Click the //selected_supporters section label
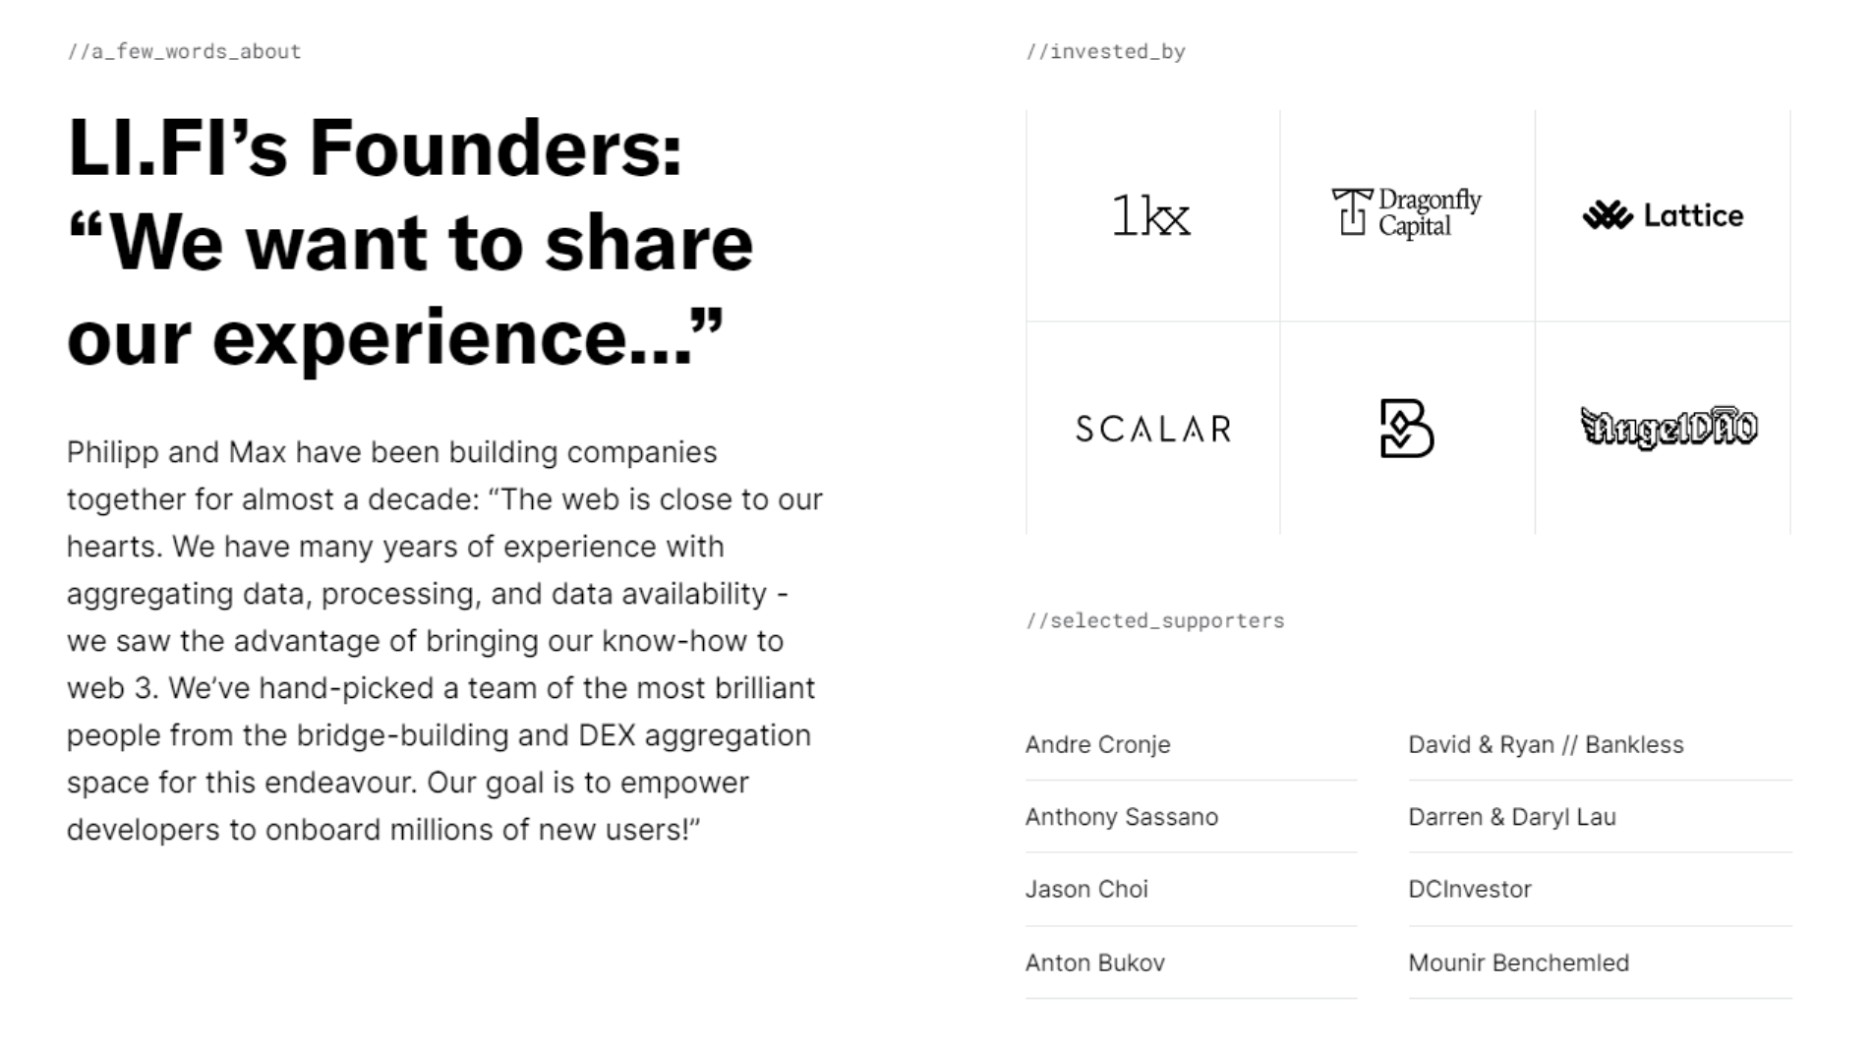This screenshot has height=1047, width=1873. pyautogui.click(x=1154, y=621)
